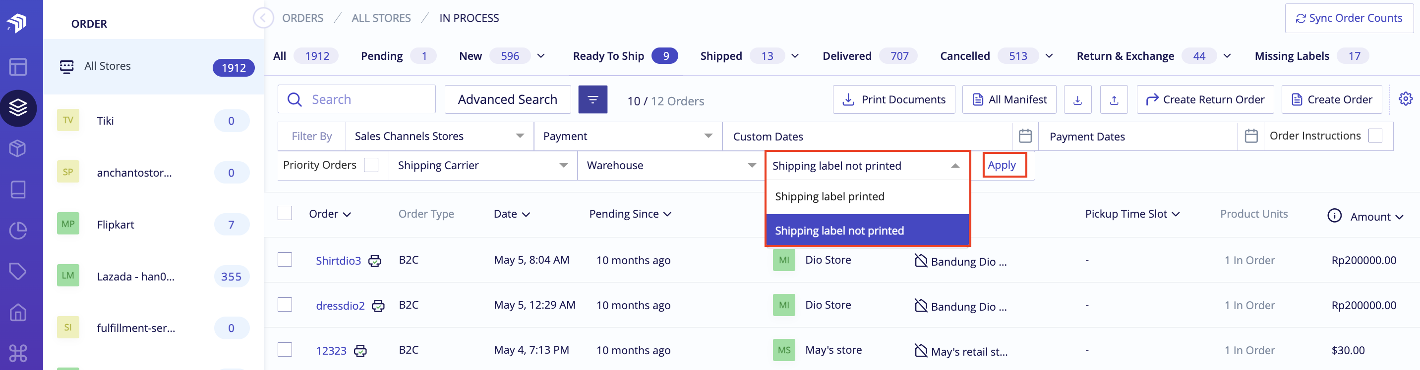The image size is (1420, 370).
Task: Sort by Pickup Time Slot column
Action: point(1132,214)
